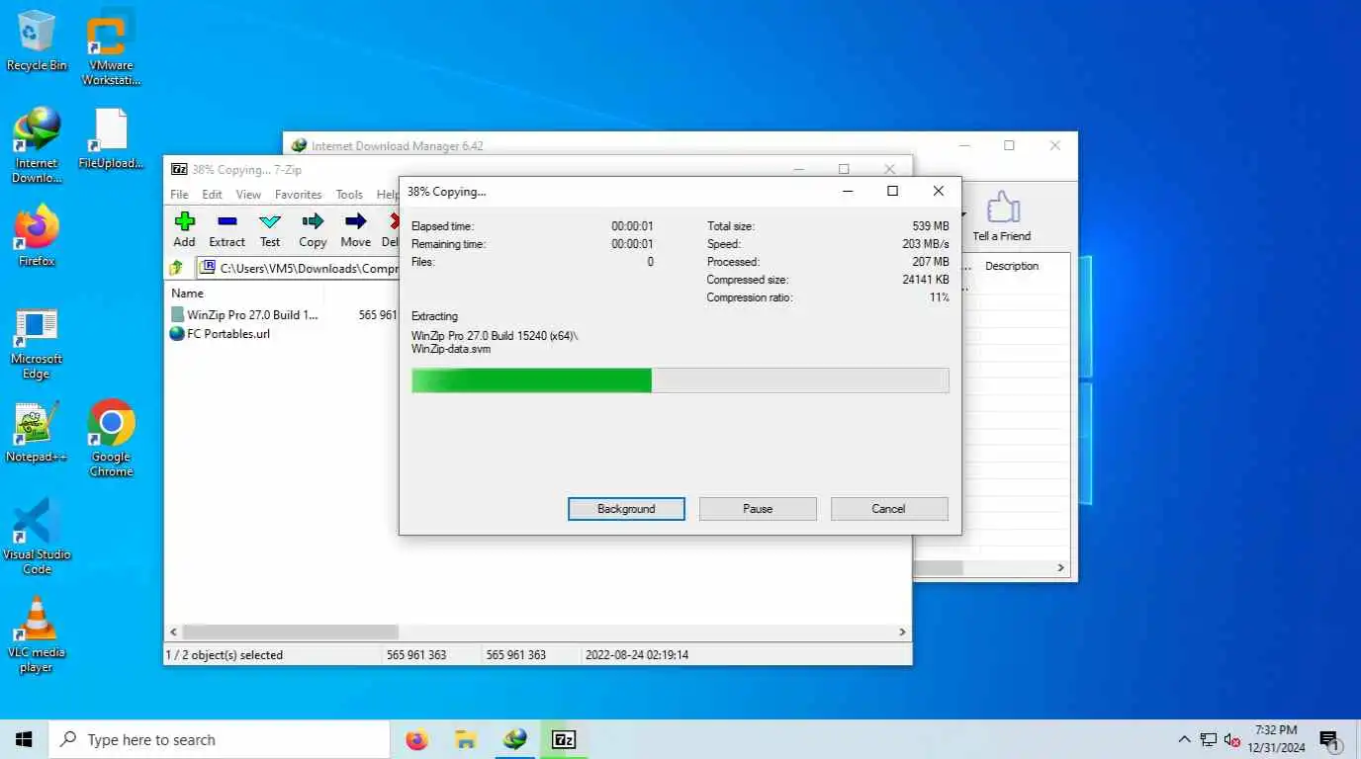1361x759 pixels.
Task: Open the Windows Start menu
Action: pos(24,739)
